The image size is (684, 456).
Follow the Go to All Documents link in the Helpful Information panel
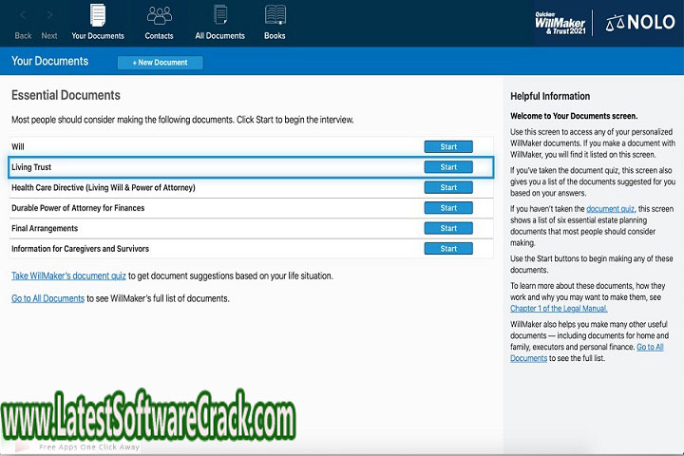(x=650, y=347)
